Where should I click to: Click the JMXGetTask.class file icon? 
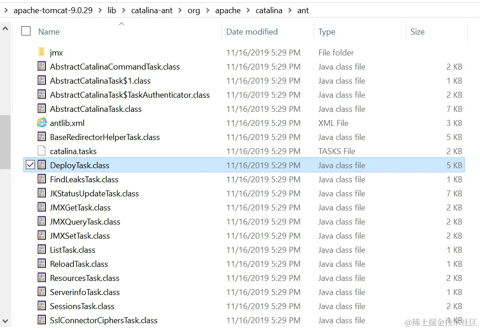pyautogui.click(x=42, y=207)
